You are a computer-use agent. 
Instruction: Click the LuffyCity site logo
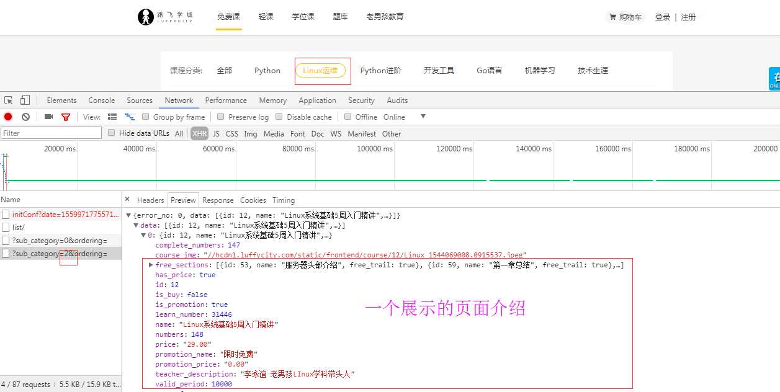(165, 17)
